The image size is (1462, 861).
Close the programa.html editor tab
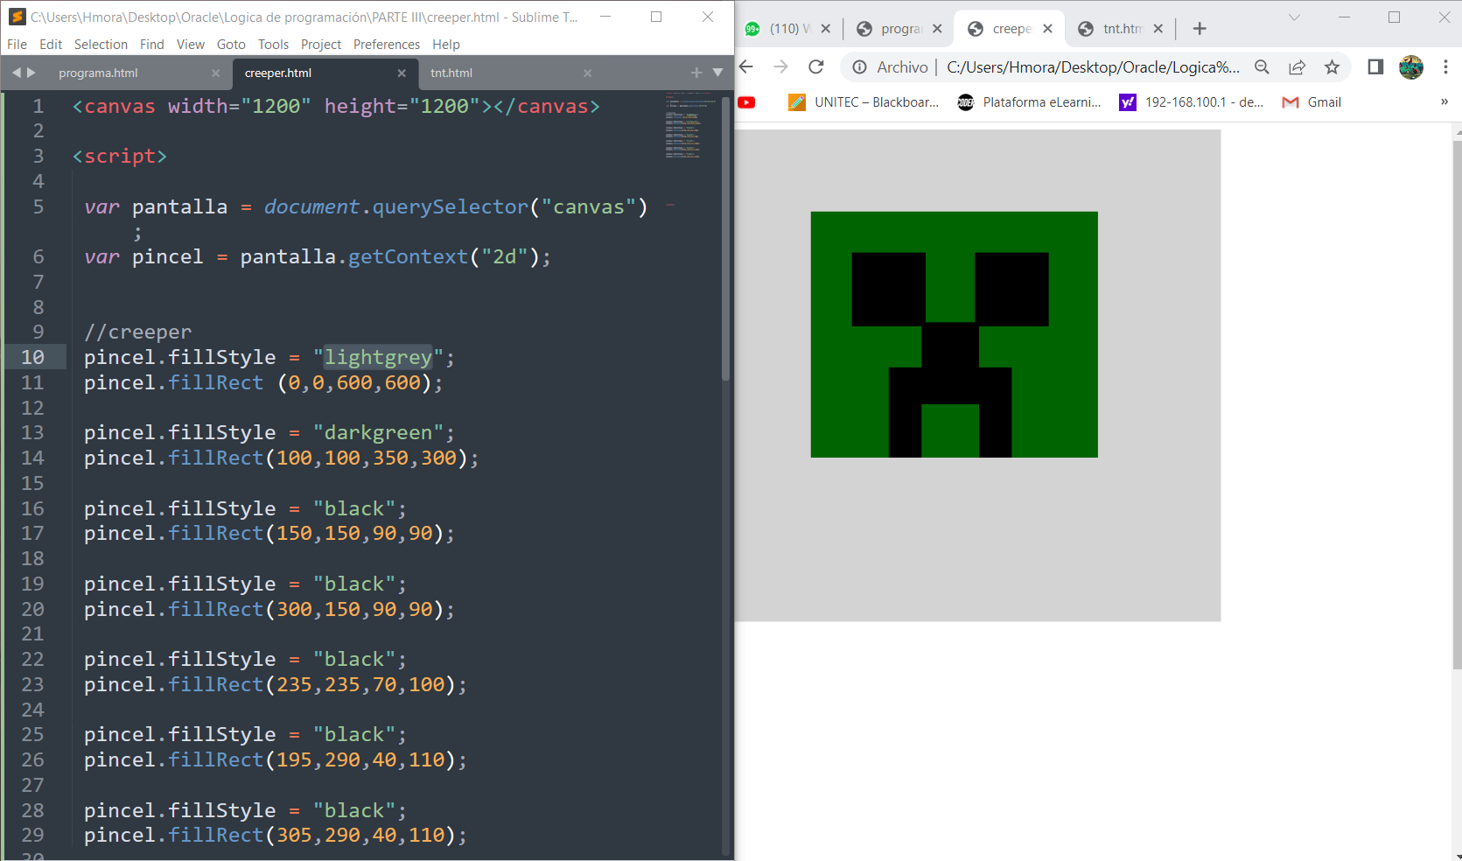tap(215, 73)
